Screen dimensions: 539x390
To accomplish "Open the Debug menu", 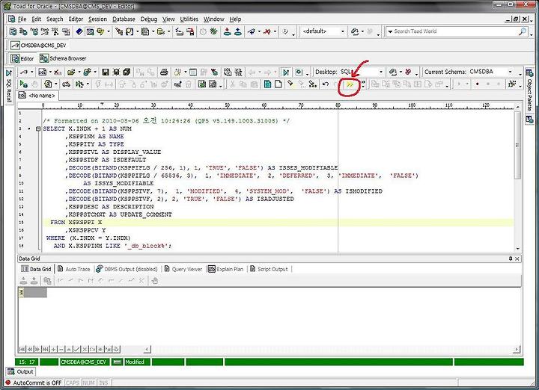I will tap(149, 19).
